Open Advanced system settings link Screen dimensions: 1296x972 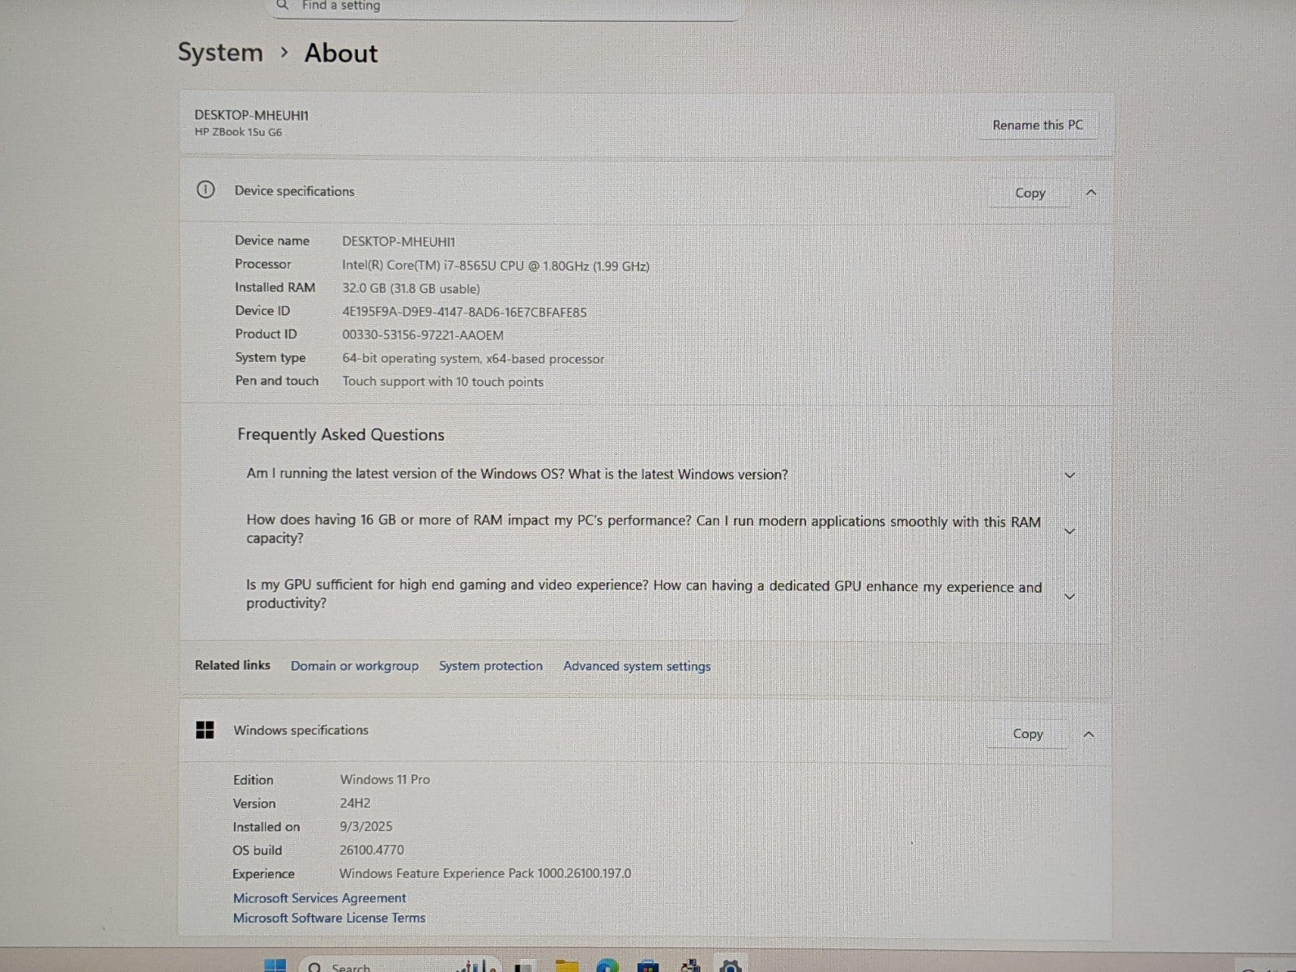(x=637, y=666)
